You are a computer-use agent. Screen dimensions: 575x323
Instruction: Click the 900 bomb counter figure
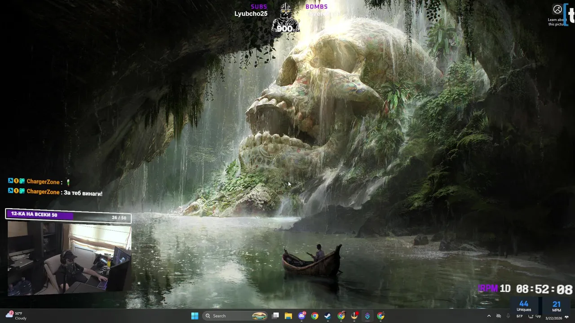[284, 28]
